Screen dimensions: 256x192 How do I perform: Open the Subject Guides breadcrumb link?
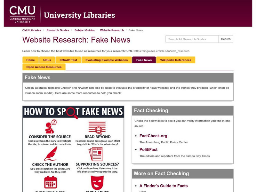click(84, 30)
